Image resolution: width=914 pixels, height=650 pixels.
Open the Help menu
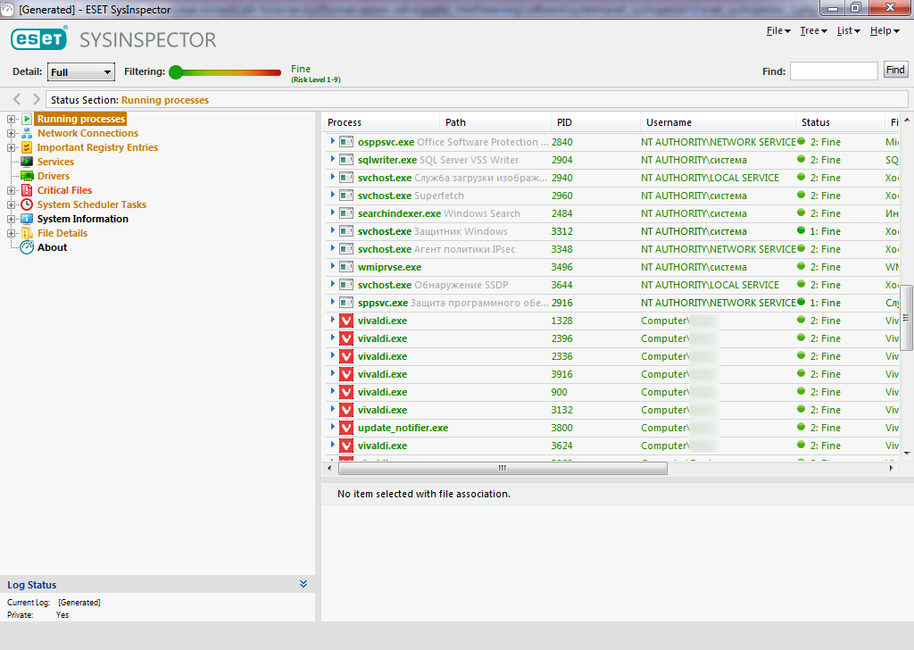[884, 31]
